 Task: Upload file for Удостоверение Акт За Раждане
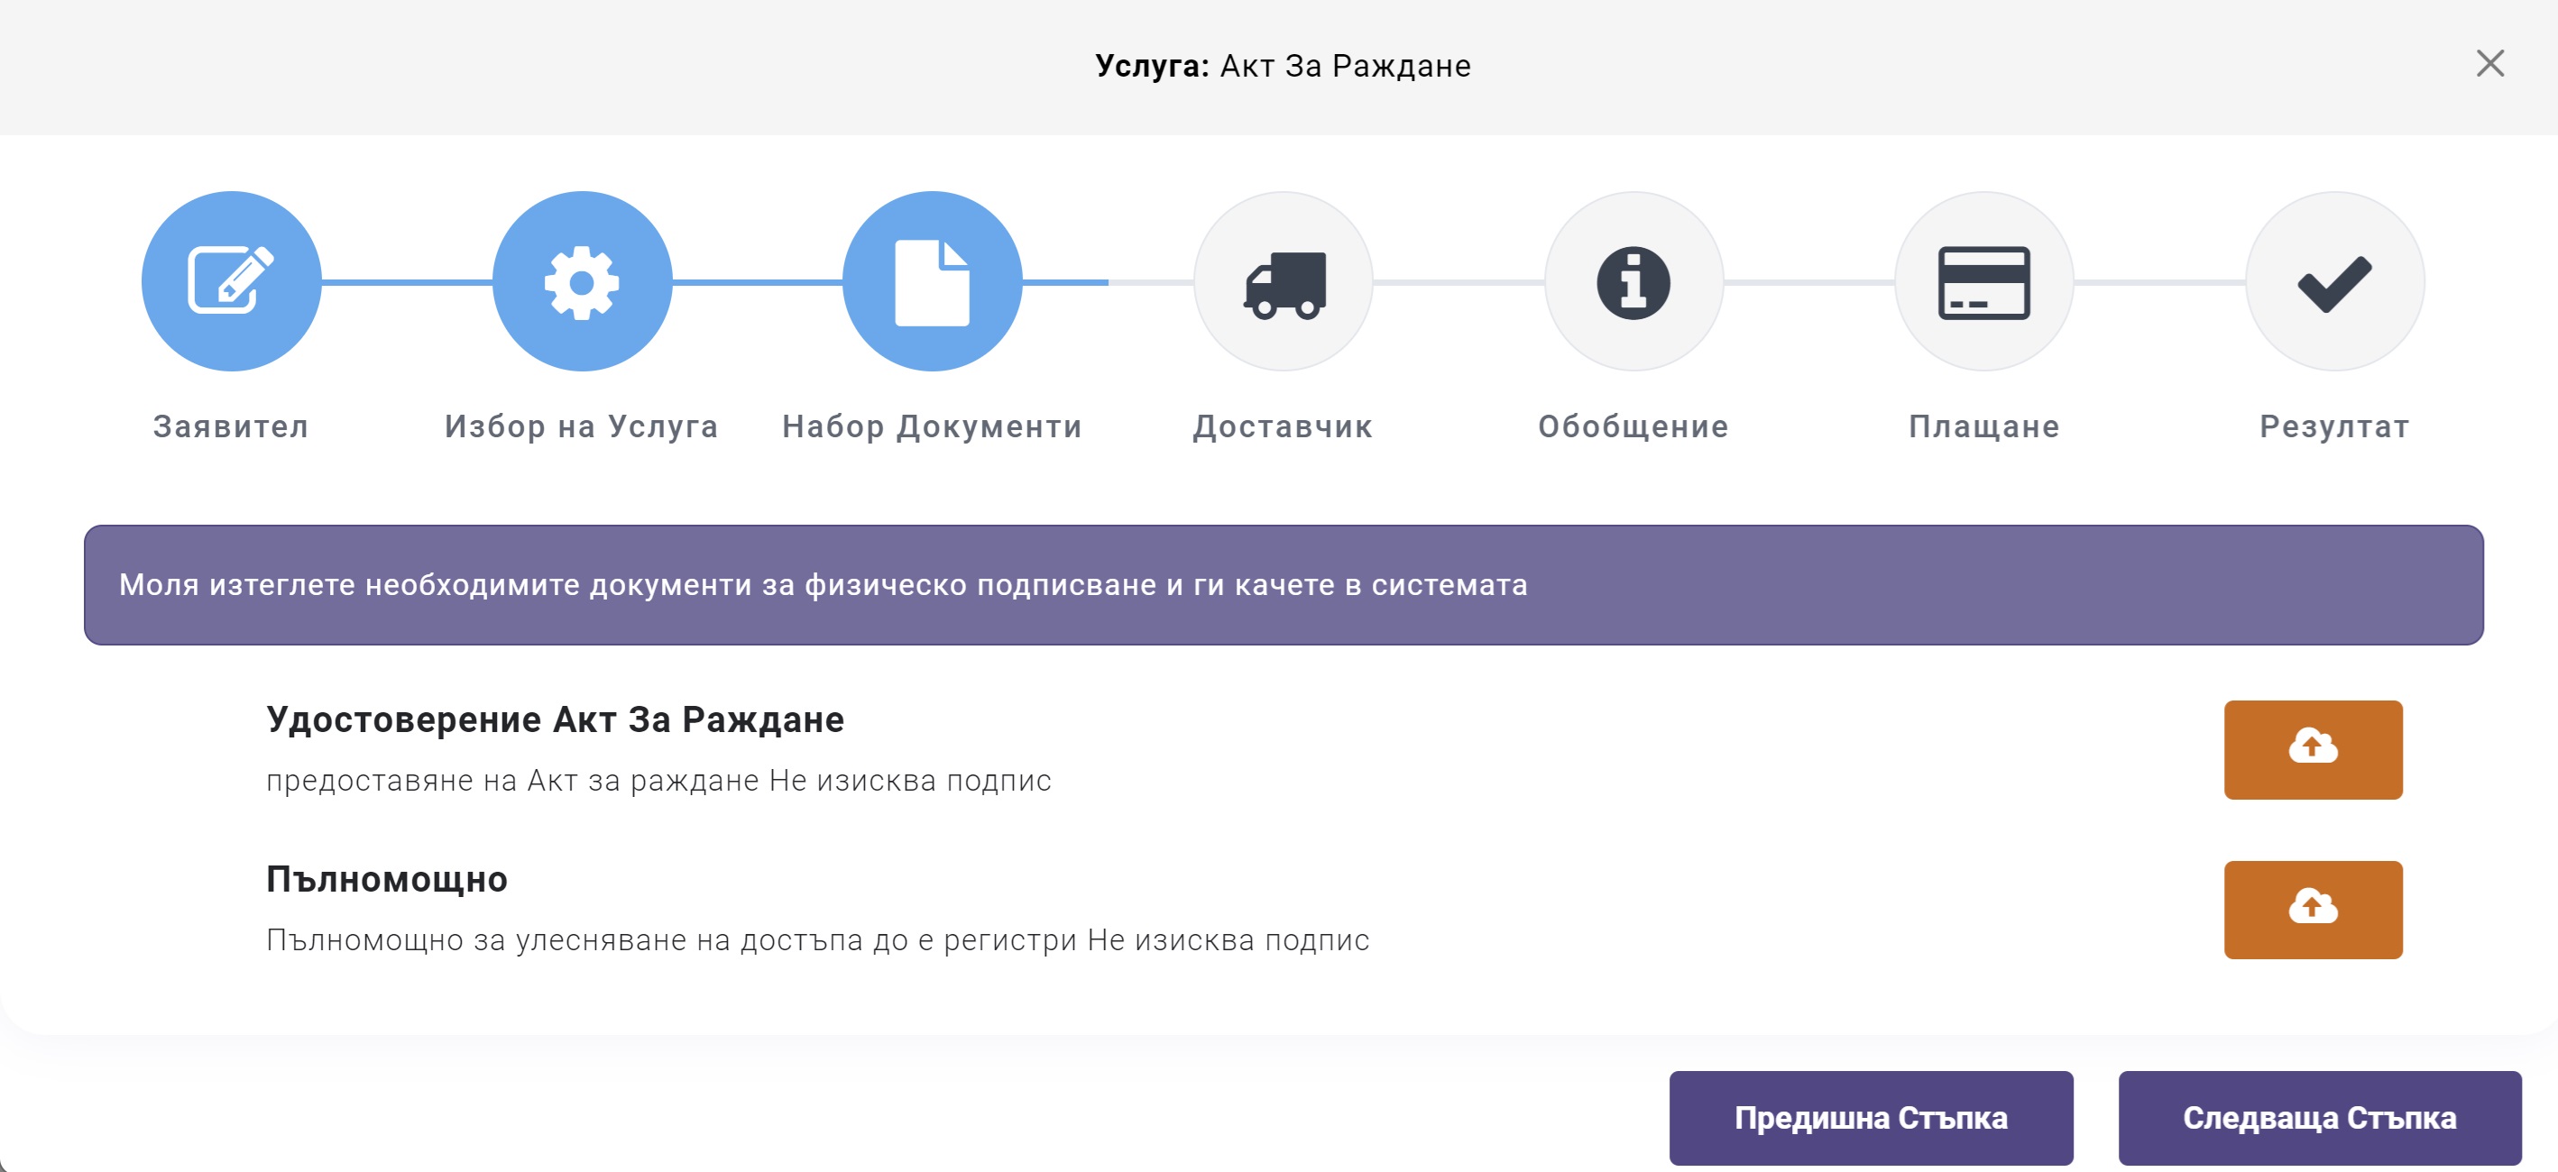(2312, 749)
